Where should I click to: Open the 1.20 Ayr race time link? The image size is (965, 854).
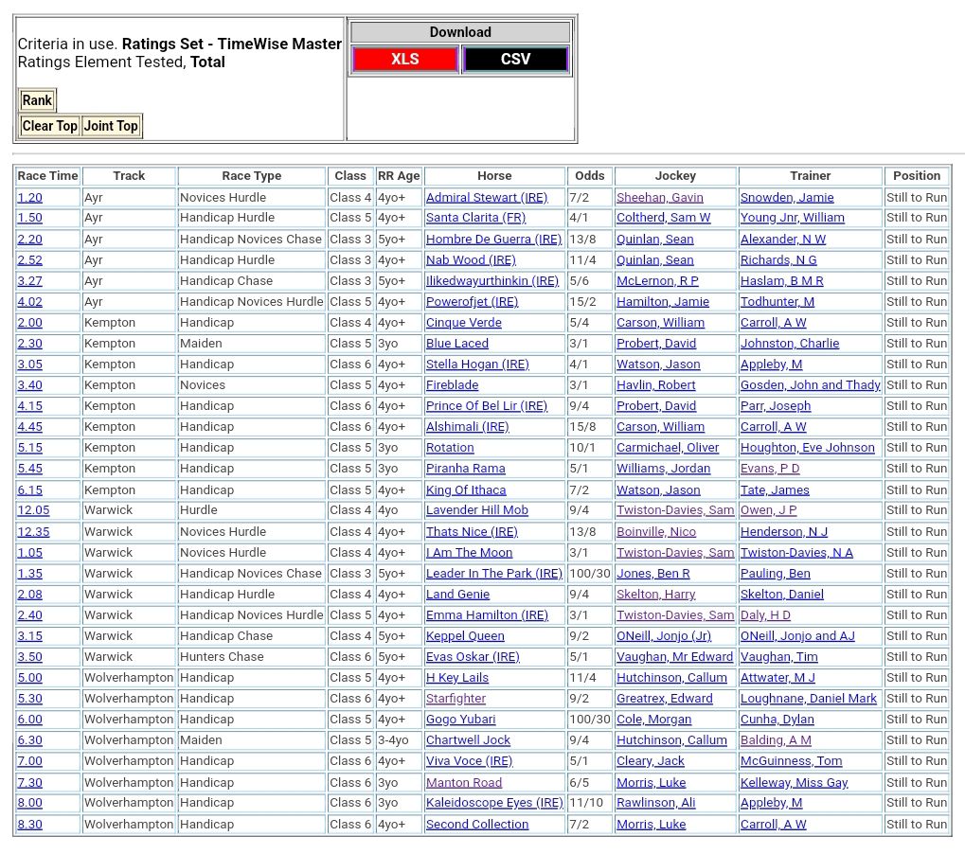[x=29, y=198]
